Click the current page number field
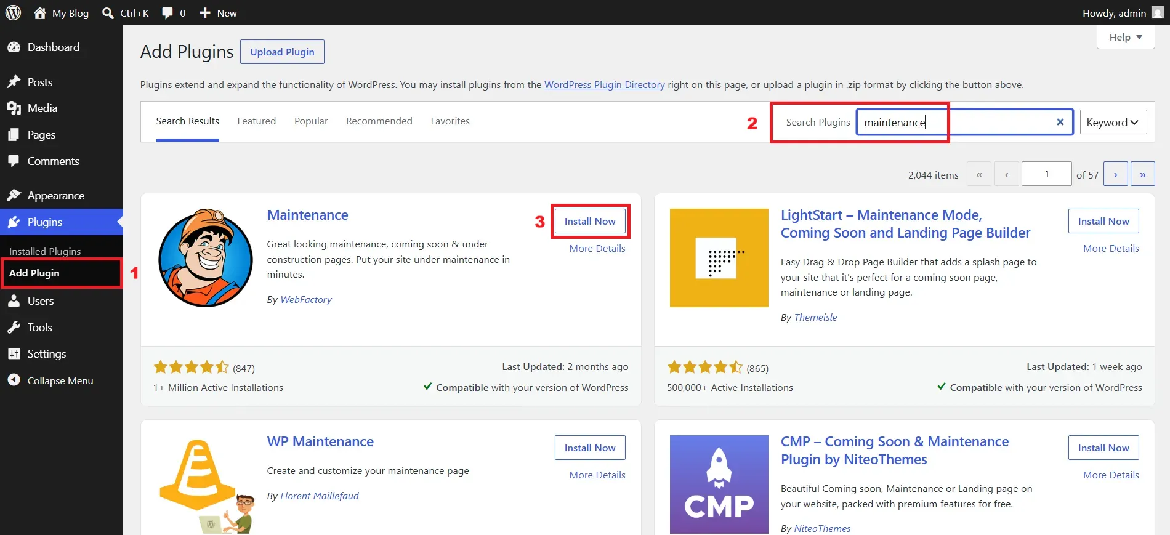The image size is (1170, 535). point(1046,174)
